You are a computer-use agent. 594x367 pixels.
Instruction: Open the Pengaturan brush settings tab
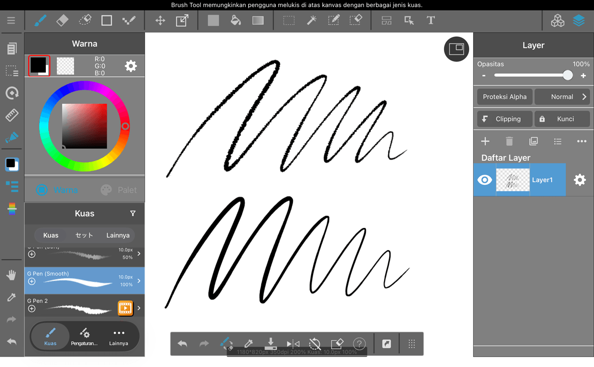pyautogui.click(x=84, y=337)
